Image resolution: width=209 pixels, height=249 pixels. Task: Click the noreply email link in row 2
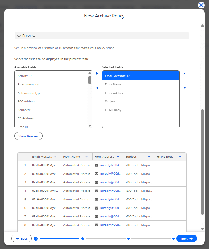[x=111, y=174]
